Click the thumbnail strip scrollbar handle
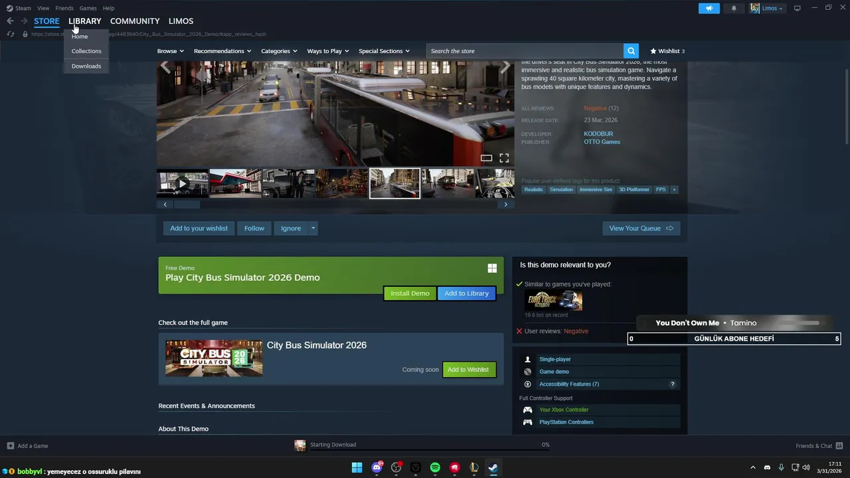Screen dimensions: 850x478 187,204
